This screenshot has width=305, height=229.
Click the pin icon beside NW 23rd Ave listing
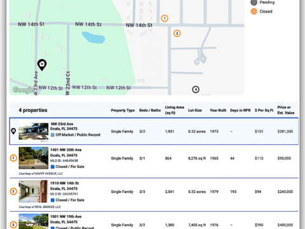click(x=13, y=131)
